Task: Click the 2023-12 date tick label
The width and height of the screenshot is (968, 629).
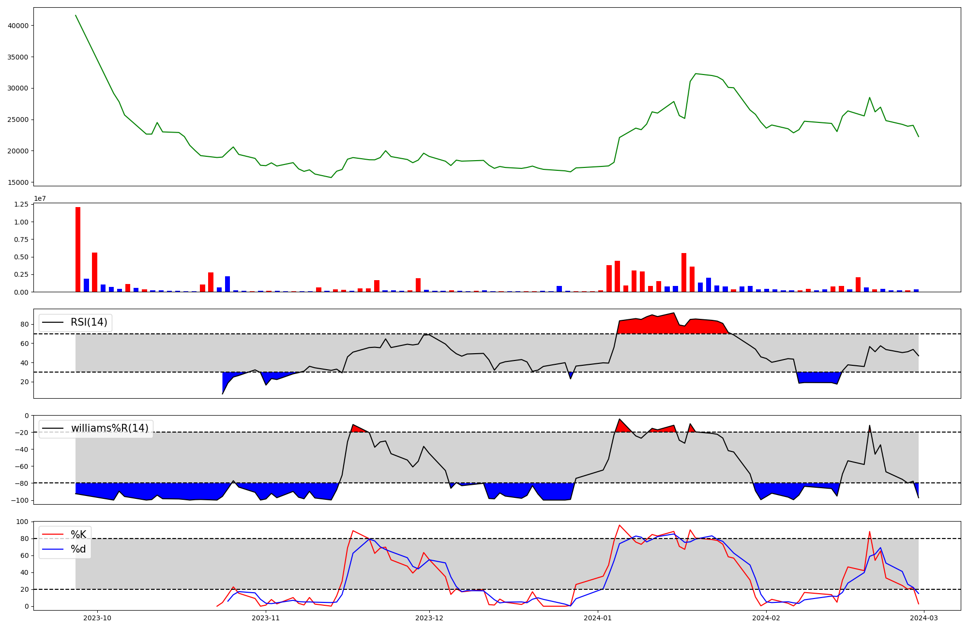Action: [429, 618]
